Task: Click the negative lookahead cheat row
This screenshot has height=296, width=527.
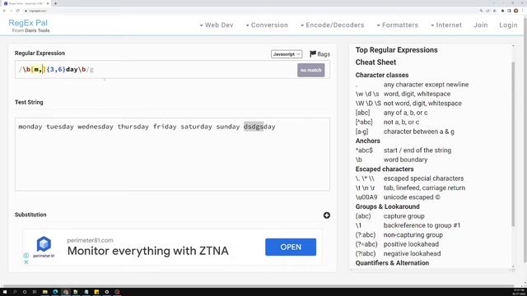Action: coord(399,254)
